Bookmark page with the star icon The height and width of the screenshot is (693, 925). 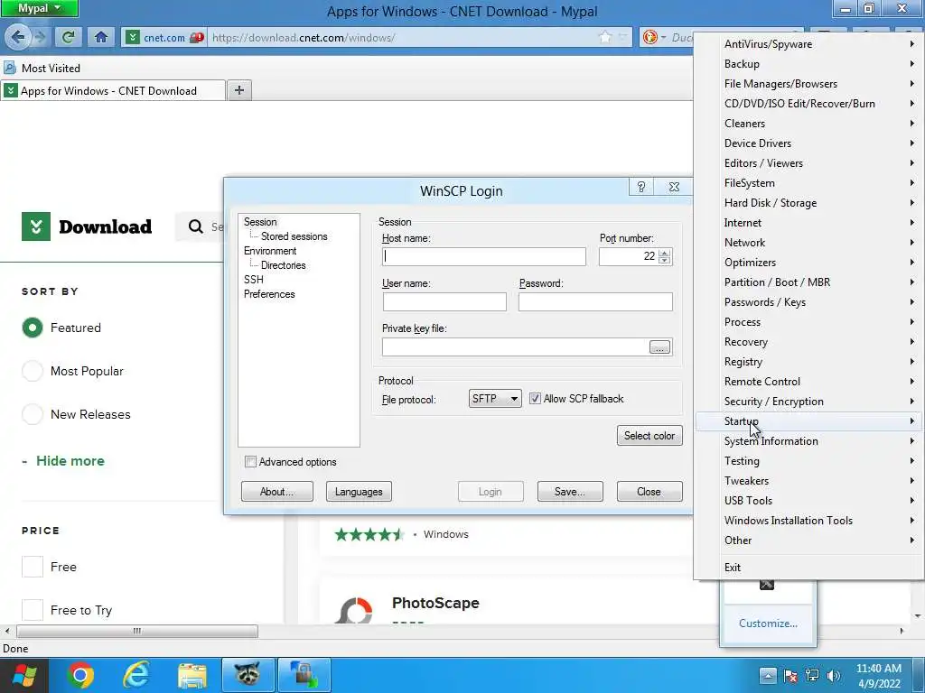tap(605, 37)
